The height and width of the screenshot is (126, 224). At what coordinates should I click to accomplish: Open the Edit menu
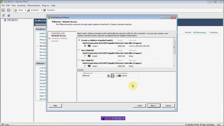pyautogui.click(x=8, y=6)
